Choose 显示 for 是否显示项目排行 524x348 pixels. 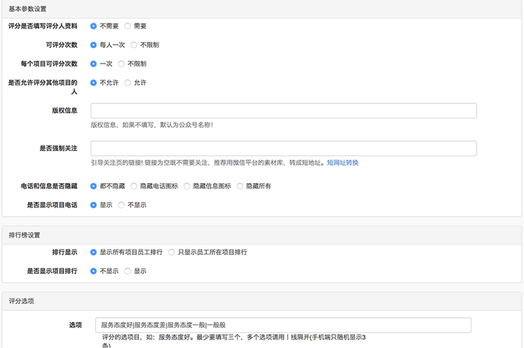pos(127,271)
